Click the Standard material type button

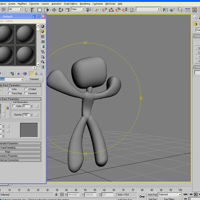(x=34, y=79)
